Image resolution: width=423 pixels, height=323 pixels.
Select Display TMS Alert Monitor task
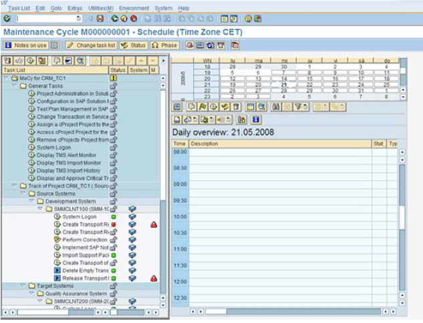pos(66,155)
